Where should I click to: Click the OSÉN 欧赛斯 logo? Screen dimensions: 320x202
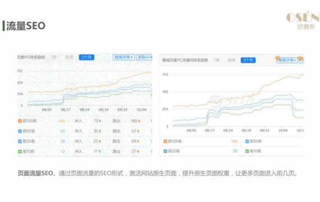(303, 20)
